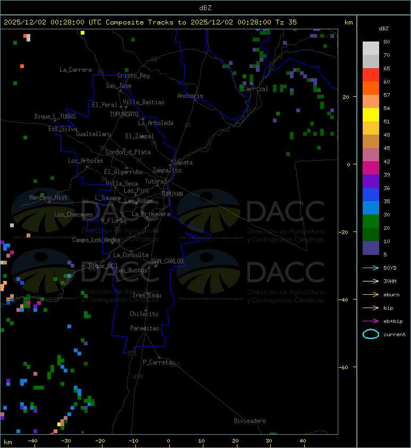
Task: Click the Villa_Bastias label
Action: 144,102
